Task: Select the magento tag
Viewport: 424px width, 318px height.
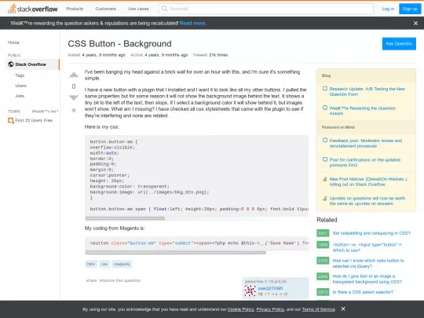Action: click(x=122, y=264)
